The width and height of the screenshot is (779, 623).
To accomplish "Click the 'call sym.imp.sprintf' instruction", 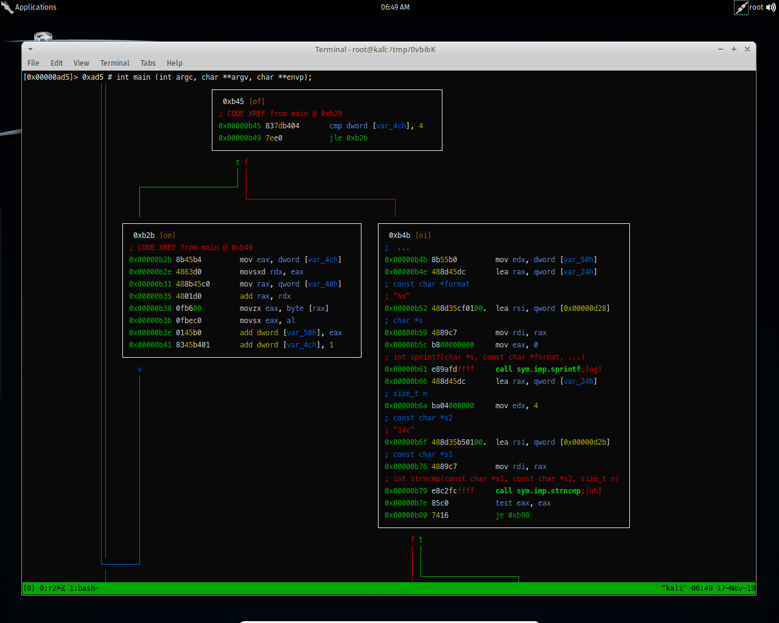I will [x=538, y=369].
